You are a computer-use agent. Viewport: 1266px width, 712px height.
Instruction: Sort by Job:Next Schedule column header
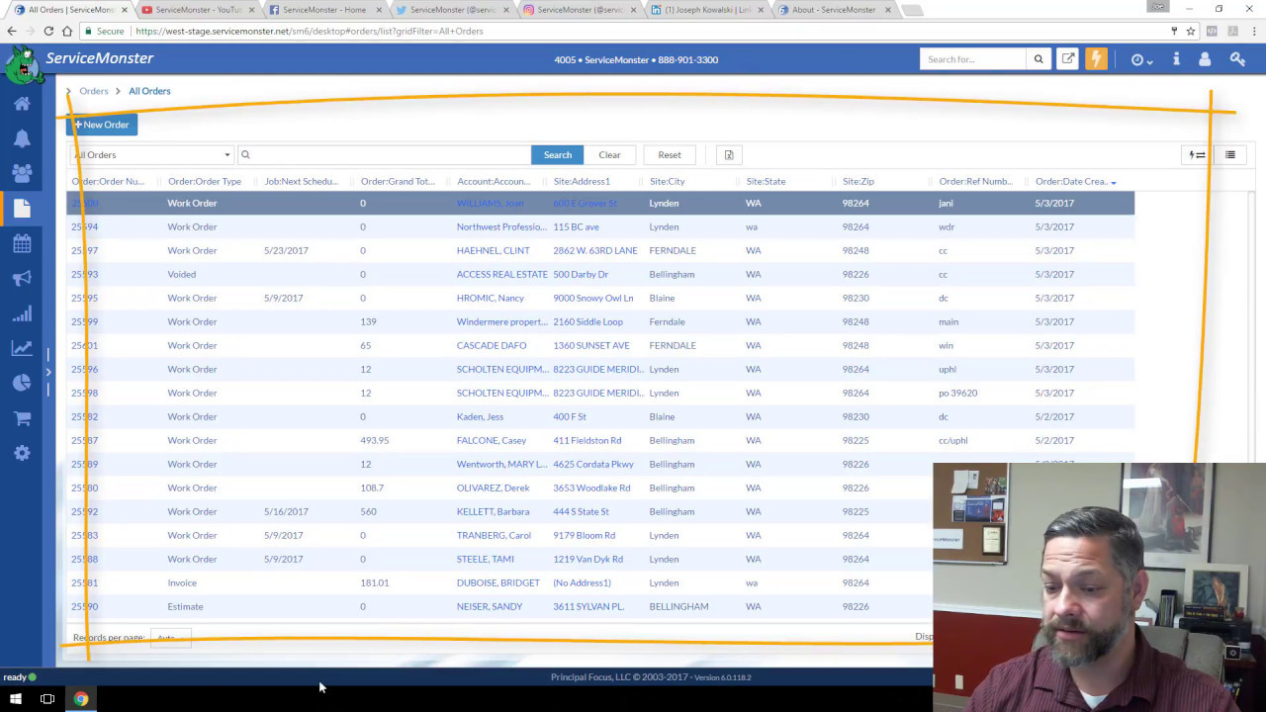click(x=302, y=181)
